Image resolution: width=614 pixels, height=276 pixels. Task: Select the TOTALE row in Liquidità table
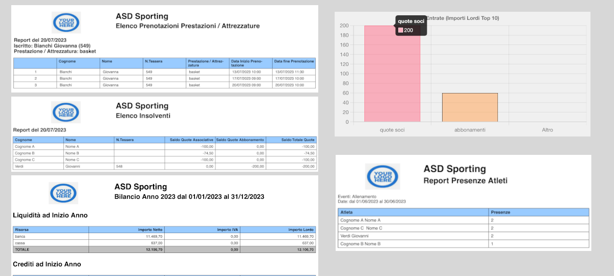(164, 249)
